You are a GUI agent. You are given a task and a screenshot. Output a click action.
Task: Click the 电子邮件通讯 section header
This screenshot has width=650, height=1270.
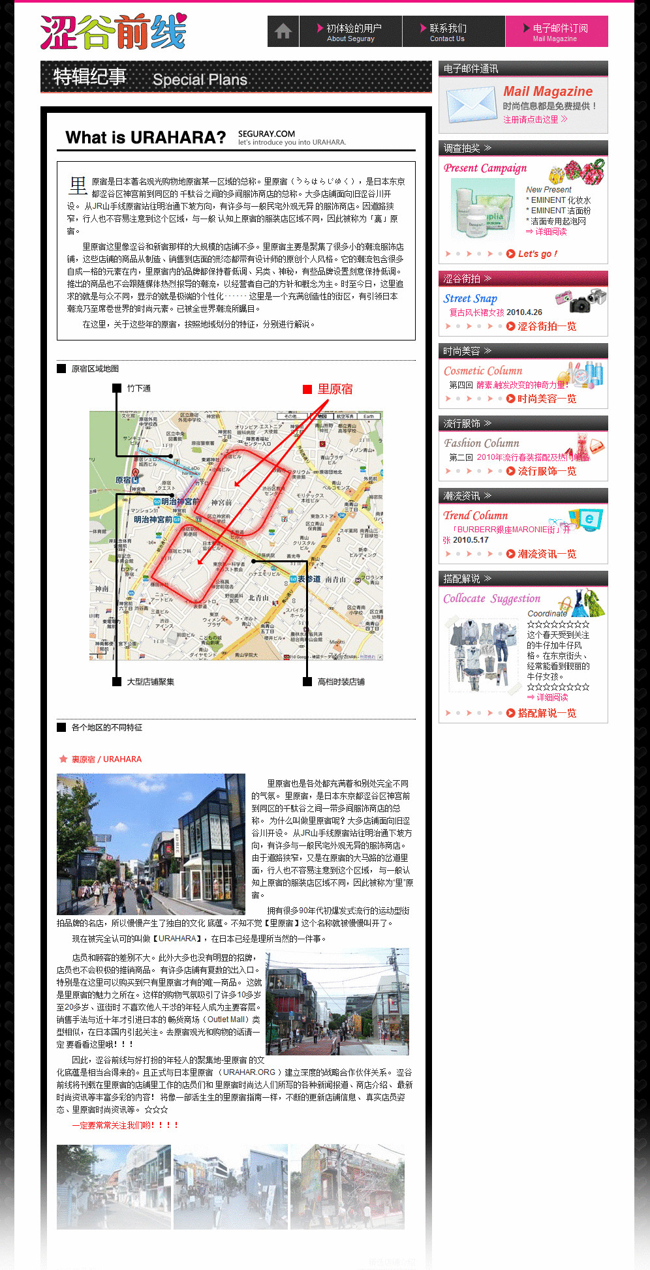(x=523, y=68)
